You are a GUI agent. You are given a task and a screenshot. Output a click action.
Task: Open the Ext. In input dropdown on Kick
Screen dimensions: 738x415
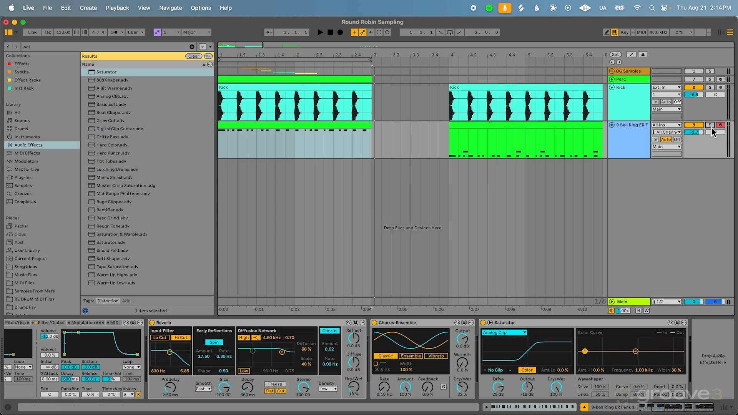pyautogui.click(x=666, y=87)
